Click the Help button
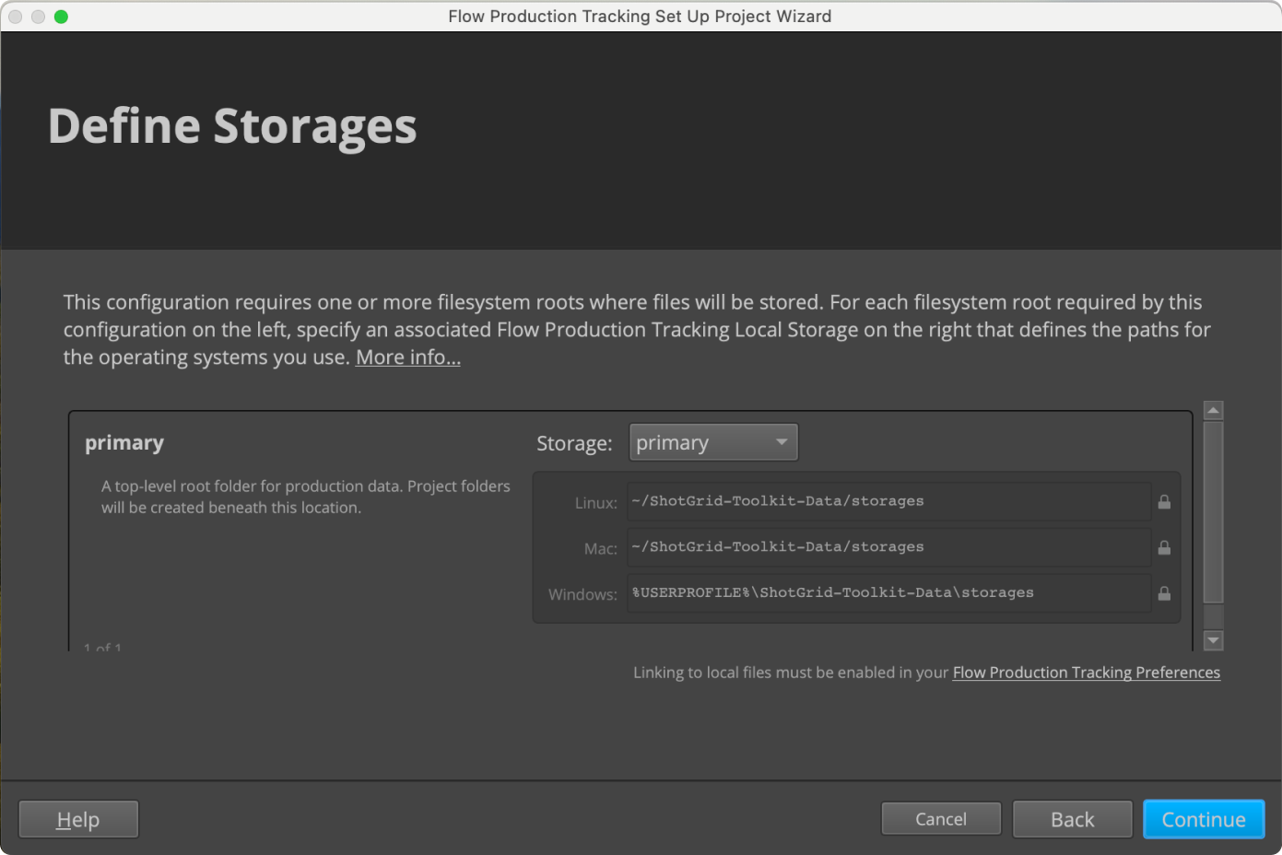This screenshot has height=855, width=1282. click(78, 819)
